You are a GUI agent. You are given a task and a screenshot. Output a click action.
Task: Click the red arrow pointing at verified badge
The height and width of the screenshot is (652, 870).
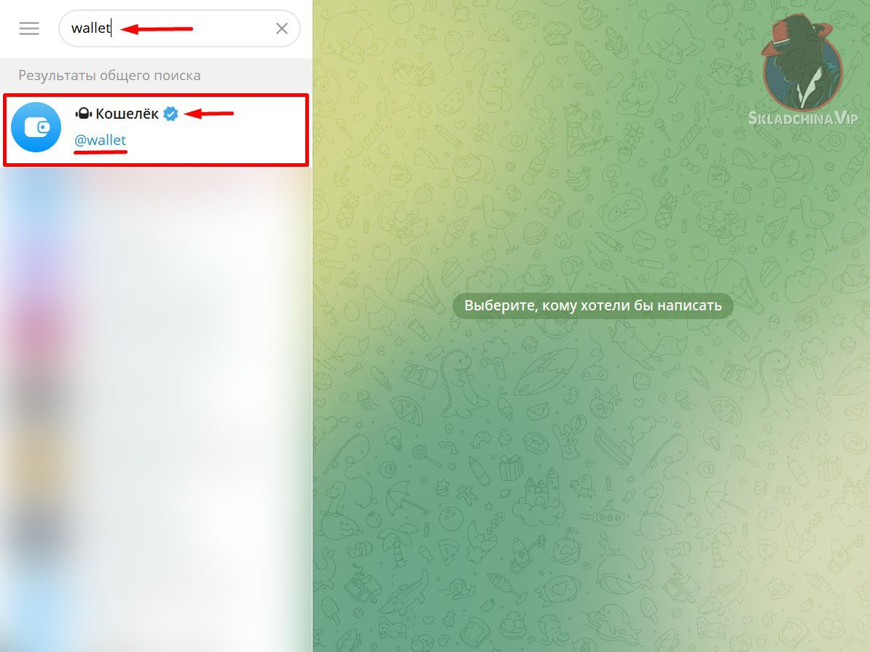(x=208, y=114)
